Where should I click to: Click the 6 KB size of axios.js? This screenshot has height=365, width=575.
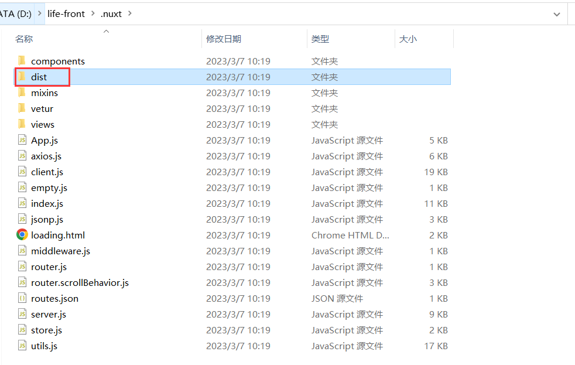click(x=438, y=156)
